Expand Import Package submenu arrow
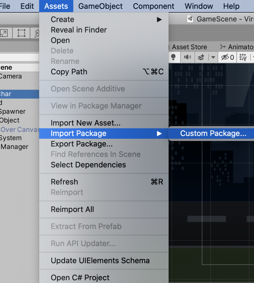Viewport: 254px width, 283px height. click(x=159, y=133)
